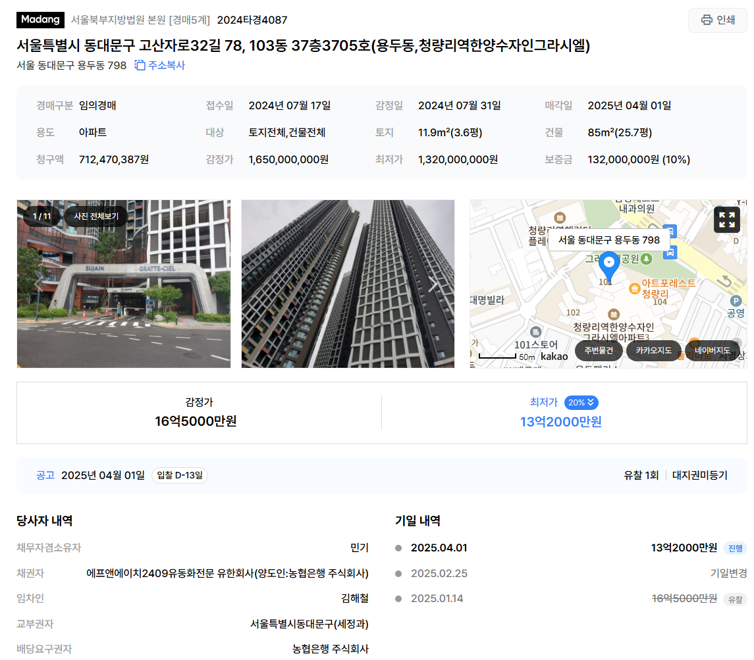This screenshot has width=754, height=660.
Task: Click the bus stop icon on map
Action: pyautogui.click(x=670, y=253)
